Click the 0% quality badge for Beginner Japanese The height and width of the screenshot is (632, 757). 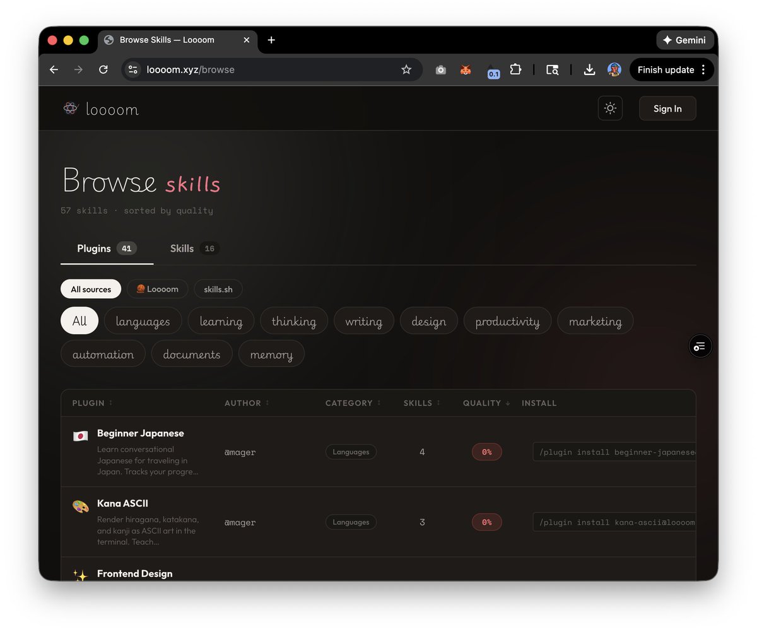click(x=487, y=452)
